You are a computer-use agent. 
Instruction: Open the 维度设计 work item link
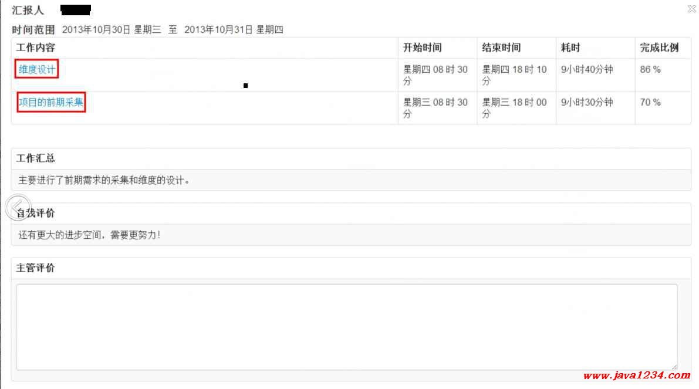(x=36, y=69)
